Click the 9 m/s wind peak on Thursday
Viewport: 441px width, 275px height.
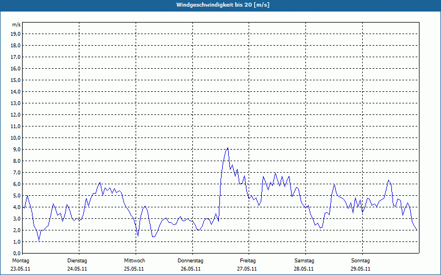tap(228, 148)
